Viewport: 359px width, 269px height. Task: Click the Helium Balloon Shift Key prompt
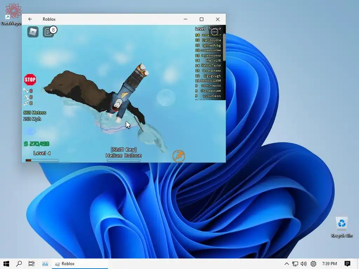(x=124, y=153)
